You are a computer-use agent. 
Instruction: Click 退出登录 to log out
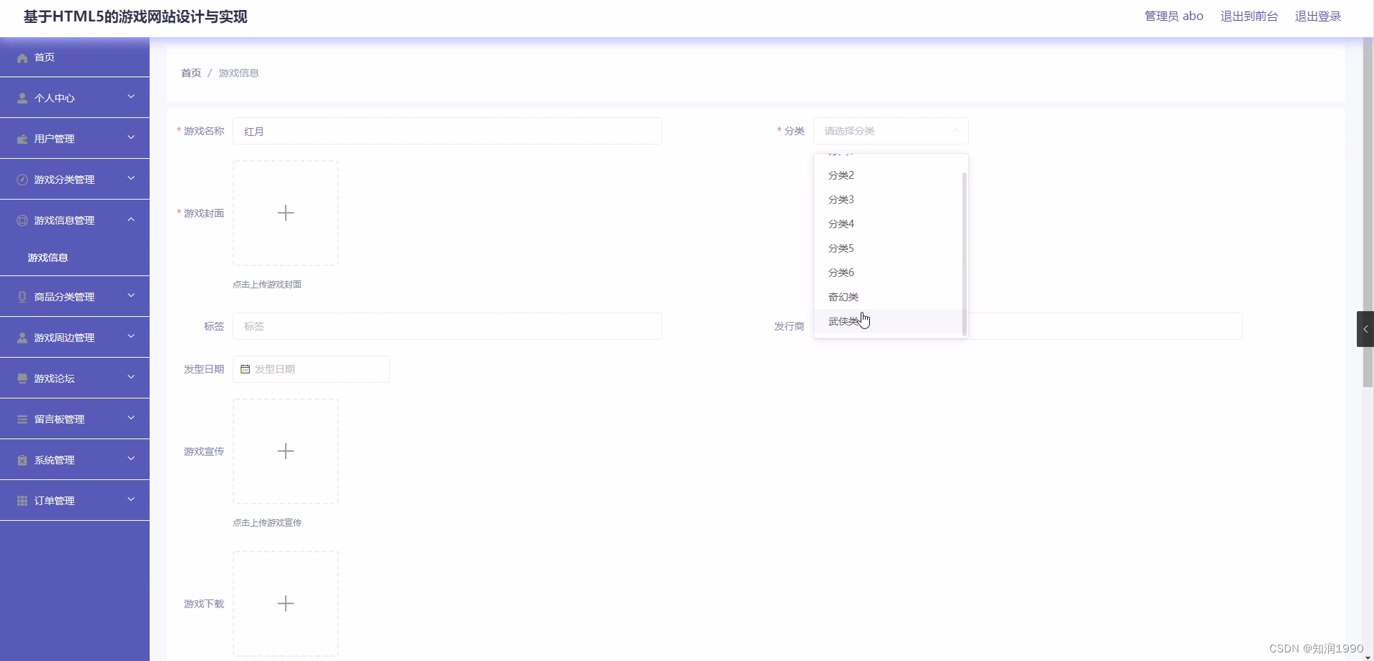pos(1318,16)
